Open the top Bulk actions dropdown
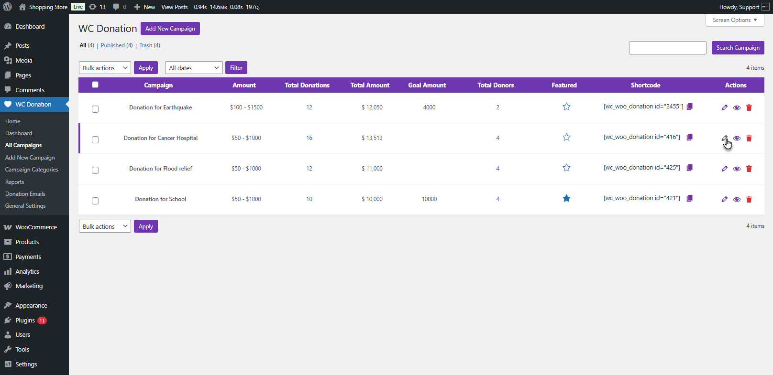Image resolution: width=773 pixels, height=375 pixels. coord(105,68)
